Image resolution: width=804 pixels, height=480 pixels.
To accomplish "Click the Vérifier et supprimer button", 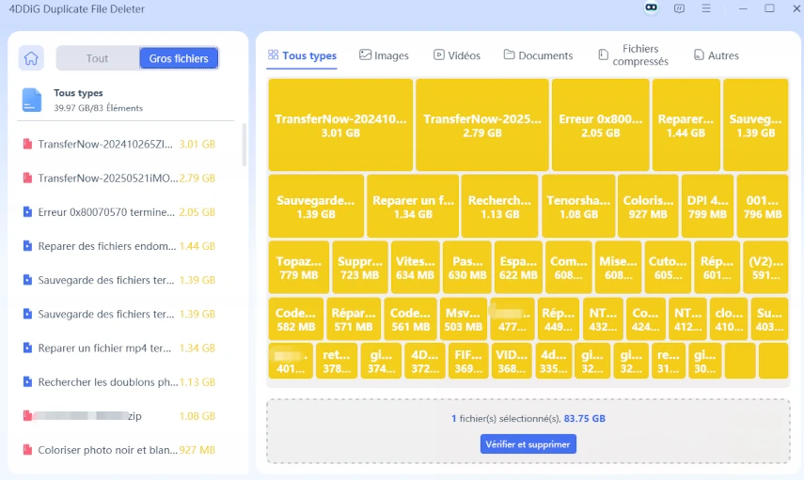I will pyautogui.click(x=528, y=444).
